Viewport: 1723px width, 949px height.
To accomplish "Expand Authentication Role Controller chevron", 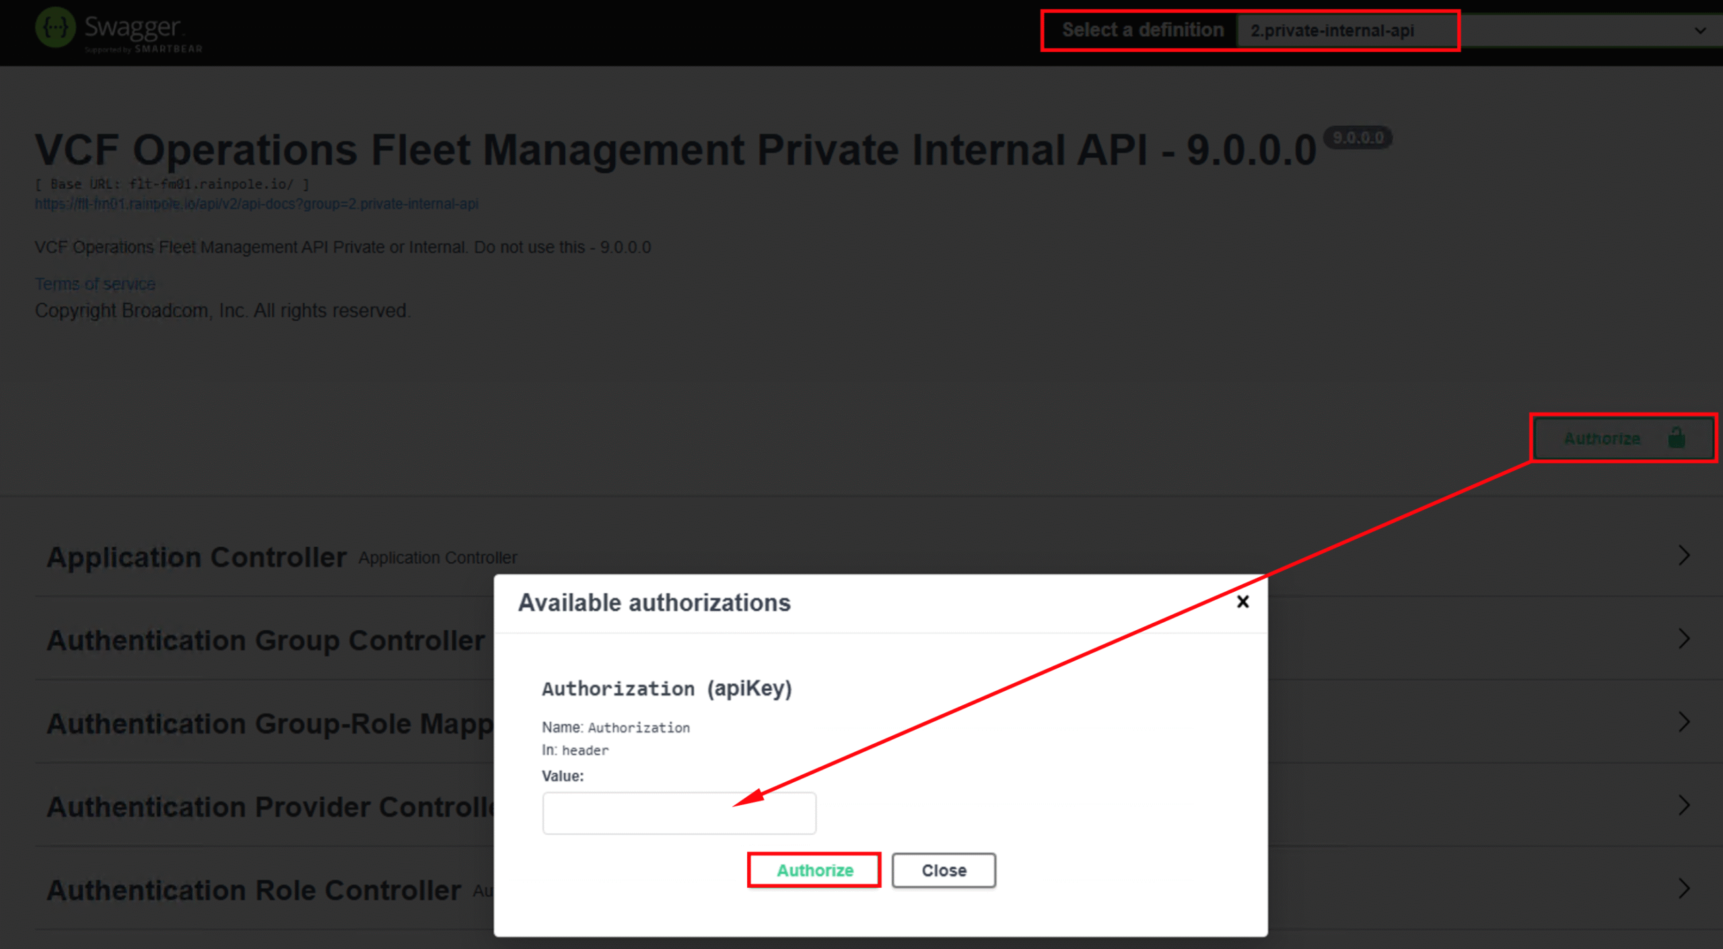I will [1683, 888].
